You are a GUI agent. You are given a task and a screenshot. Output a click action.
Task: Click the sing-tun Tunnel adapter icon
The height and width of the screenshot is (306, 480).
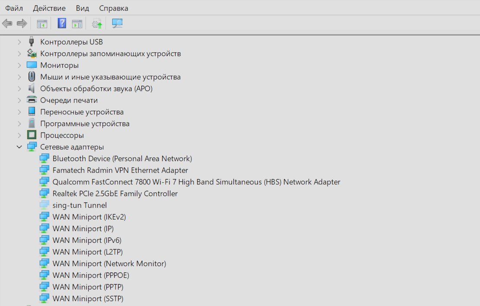point(44,205)
